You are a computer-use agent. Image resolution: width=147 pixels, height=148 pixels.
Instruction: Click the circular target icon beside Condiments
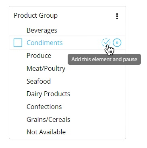pos(117,43)
